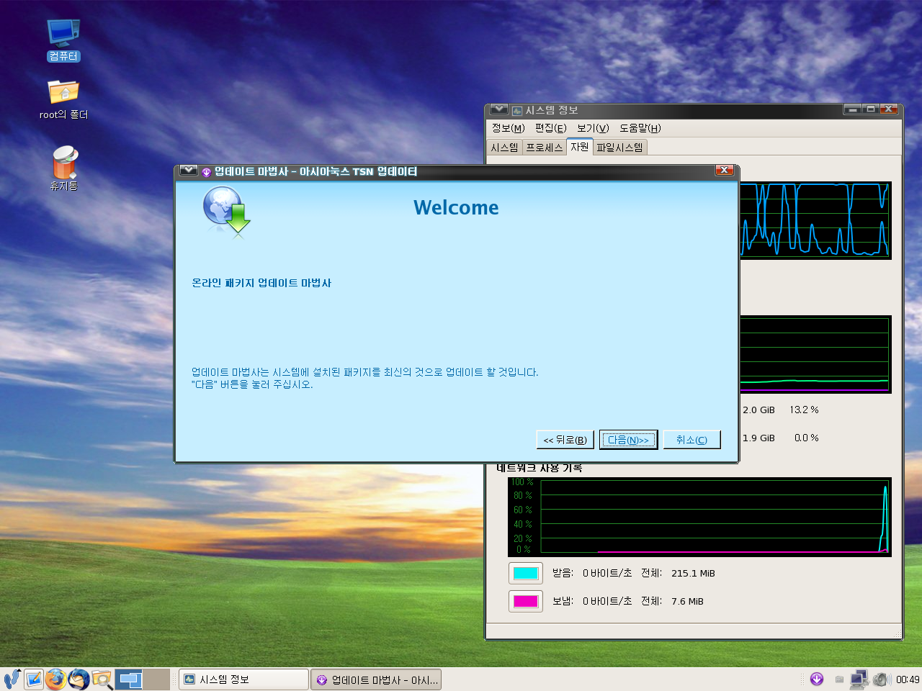The image size is (922, 691).
Task: Click purple icon in update wizard title bar
Action: (206, 172)
